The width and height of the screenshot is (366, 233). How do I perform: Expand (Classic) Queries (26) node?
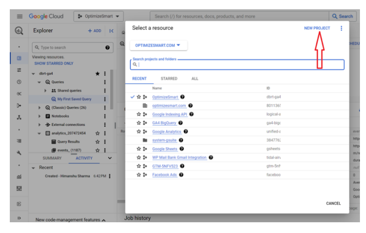[x=39, y=107]
